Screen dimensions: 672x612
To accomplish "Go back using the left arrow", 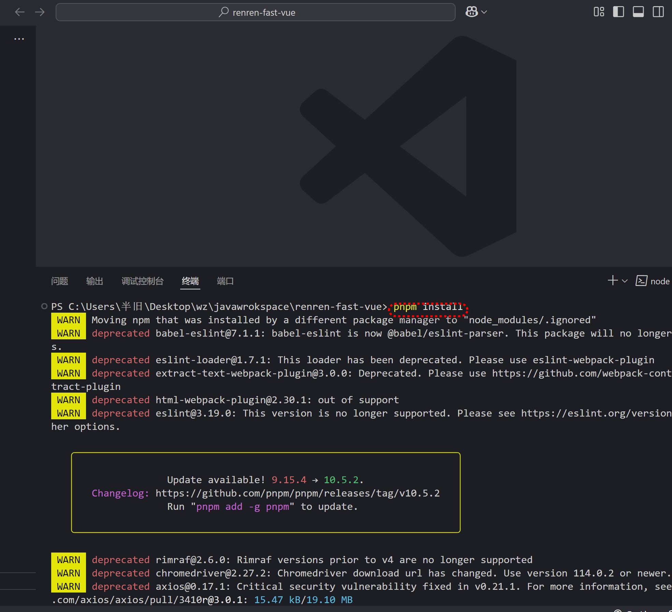I will coord(20,12).
